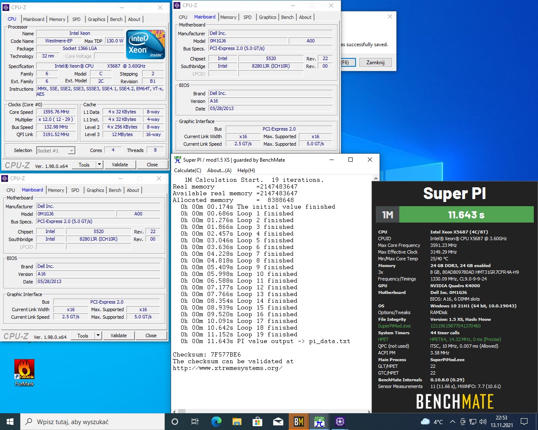
Task: Open Microsoft Store from the taskbar
Action: coord(257,422)
